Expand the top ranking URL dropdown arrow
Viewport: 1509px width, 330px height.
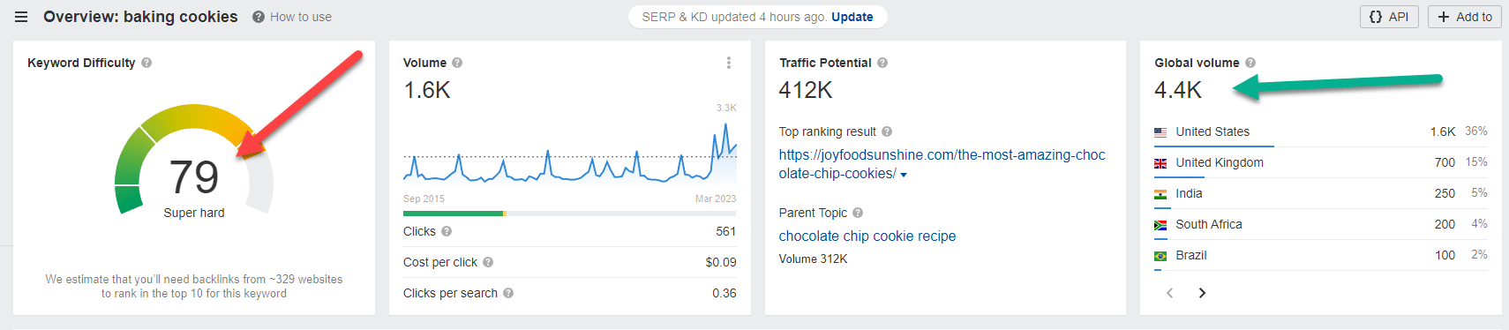(x=904, y=175)
